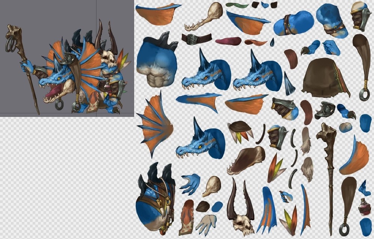Viewport: 374px width, 239px height.
Task: Select the dark red tongue sprite
Action: coord(228,41)
